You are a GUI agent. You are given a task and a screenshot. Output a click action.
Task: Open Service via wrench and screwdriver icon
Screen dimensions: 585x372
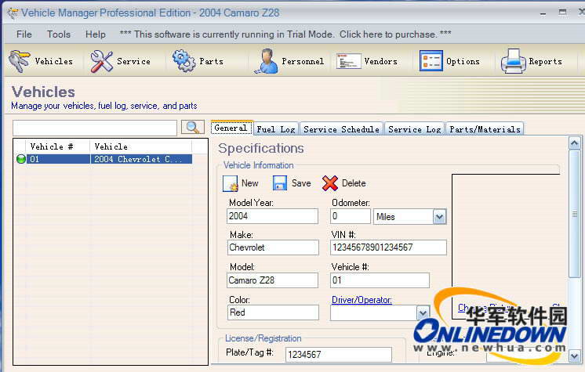pyautogui.click(x=101, y=61)
